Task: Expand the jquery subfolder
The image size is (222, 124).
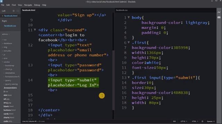Action: click(x=7, y=81)
